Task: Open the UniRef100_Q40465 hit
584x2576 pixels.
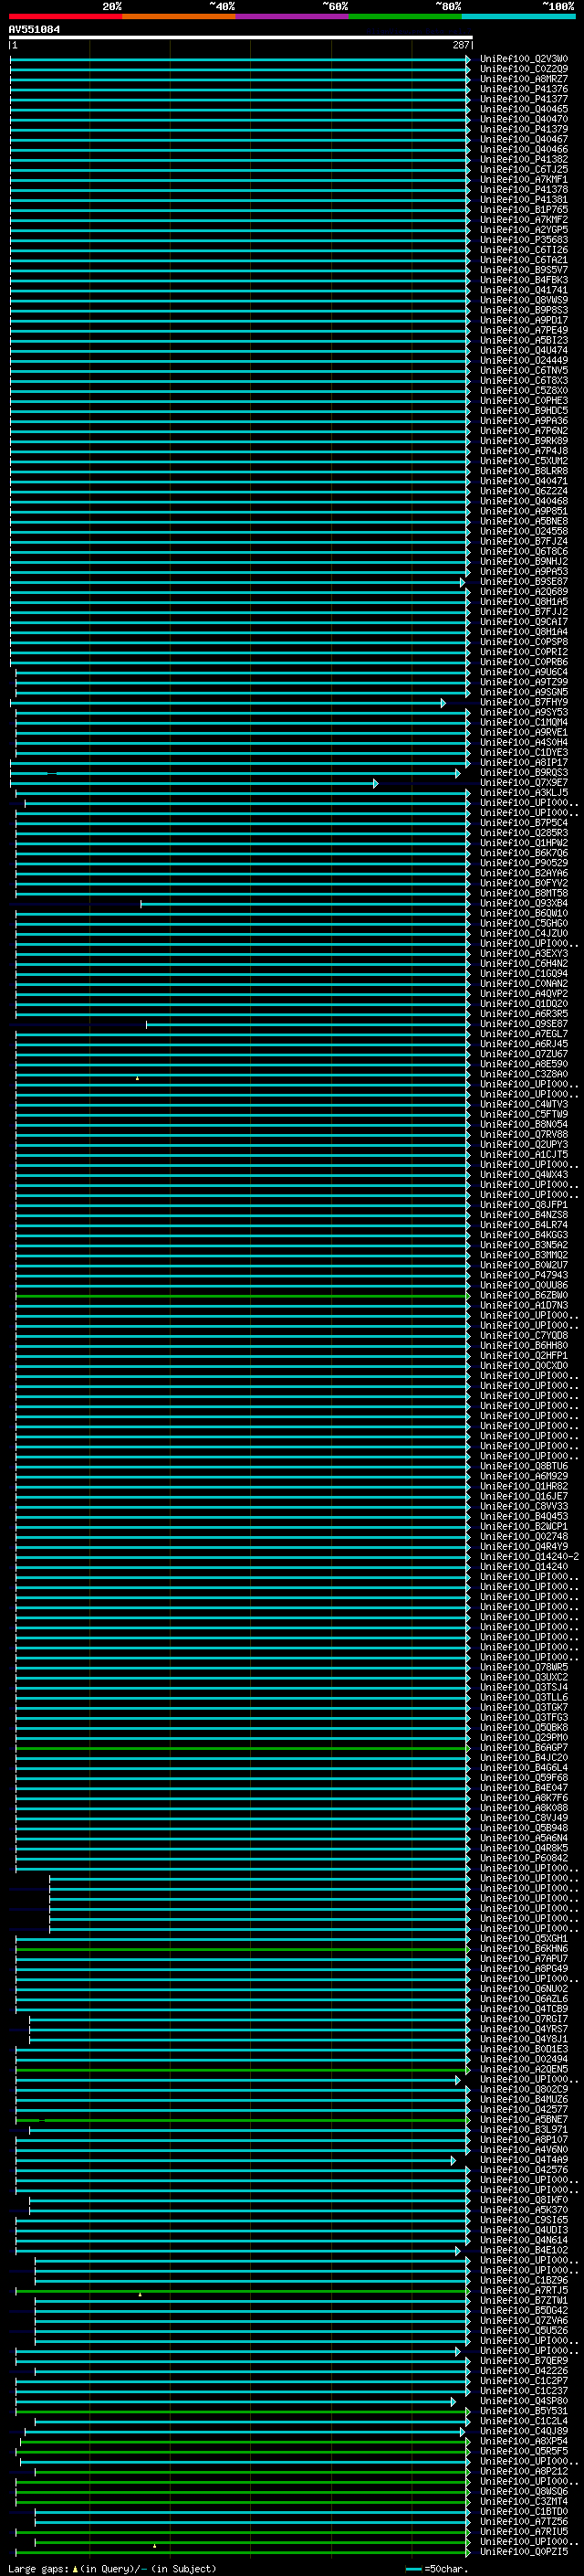Action: [x=524, y=109]
